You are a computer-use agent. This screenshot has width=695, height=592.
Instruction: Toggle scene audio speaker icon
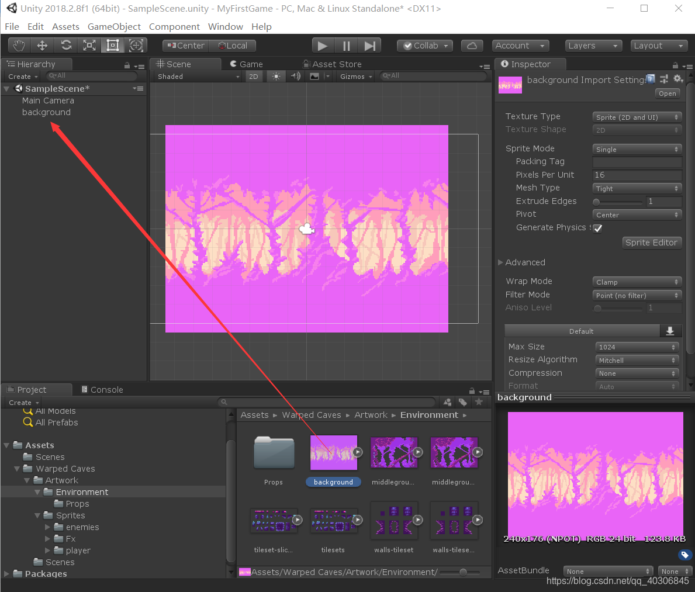(x=296, y=76)
